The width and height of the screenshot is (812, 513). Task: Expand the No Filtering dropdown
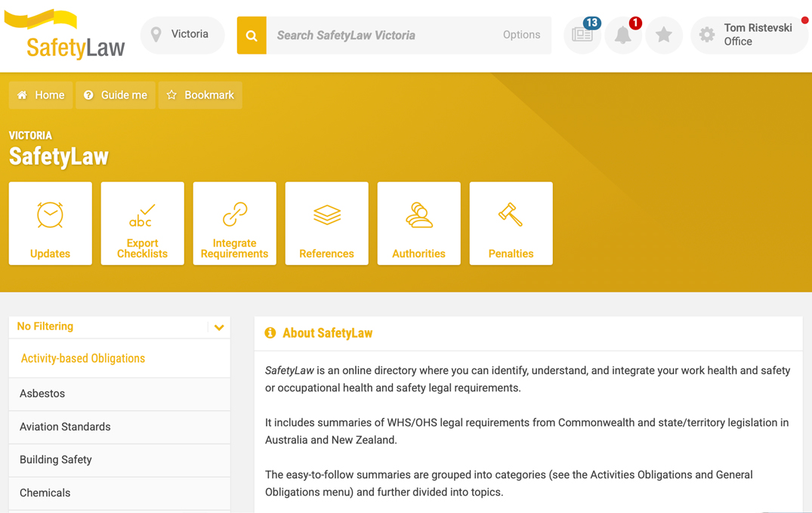coord(119,327)
